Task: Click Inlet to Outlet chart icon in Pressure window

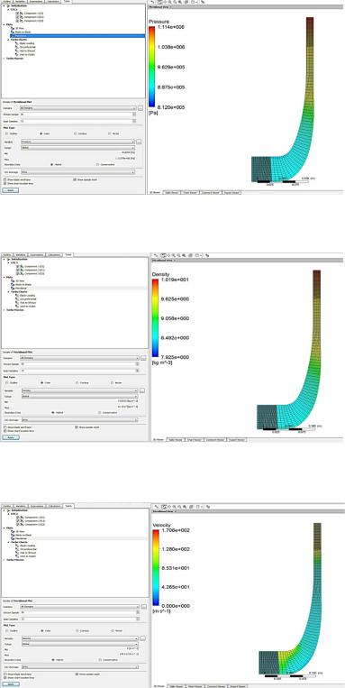Action: (x=16, y=54)
